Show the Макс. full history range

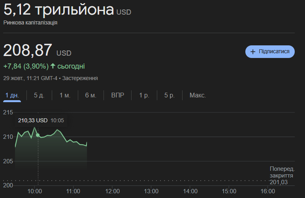(198, 95)
